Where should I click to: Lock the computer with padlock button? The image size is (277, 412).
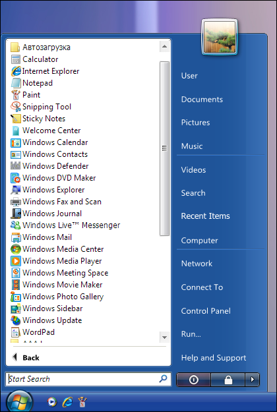pyautogui.click(x=228, y=380)
